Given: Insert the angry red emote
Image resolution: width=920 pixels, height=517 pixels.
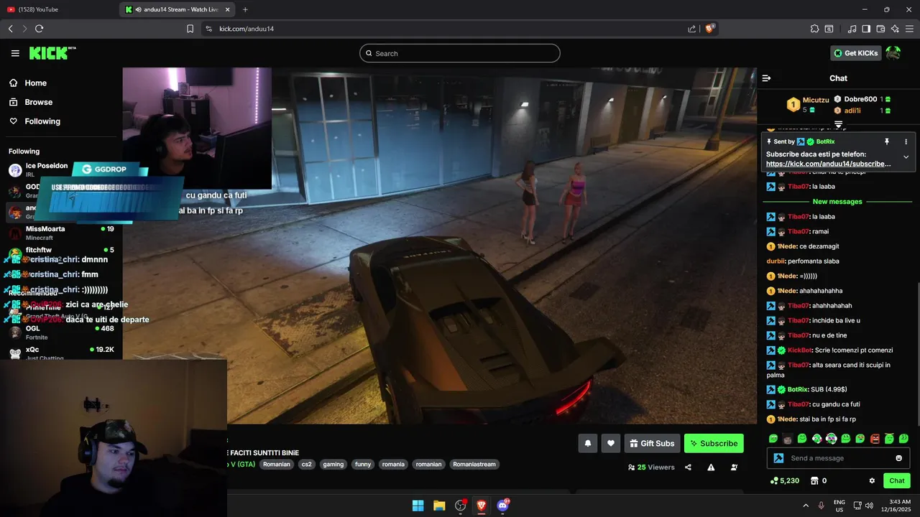Looking at the screenshot, I should (x=875, y=439).
